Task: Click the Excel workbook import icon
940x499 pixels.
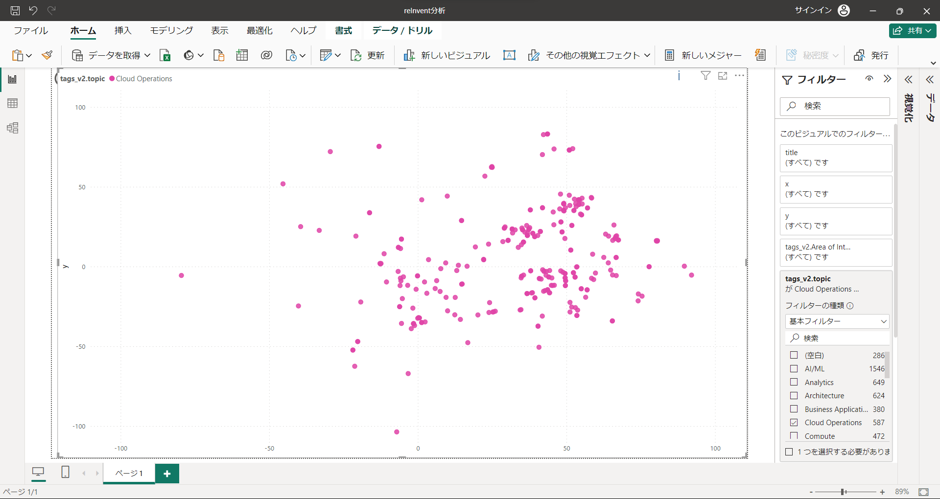Action: (x=165, y=55)
